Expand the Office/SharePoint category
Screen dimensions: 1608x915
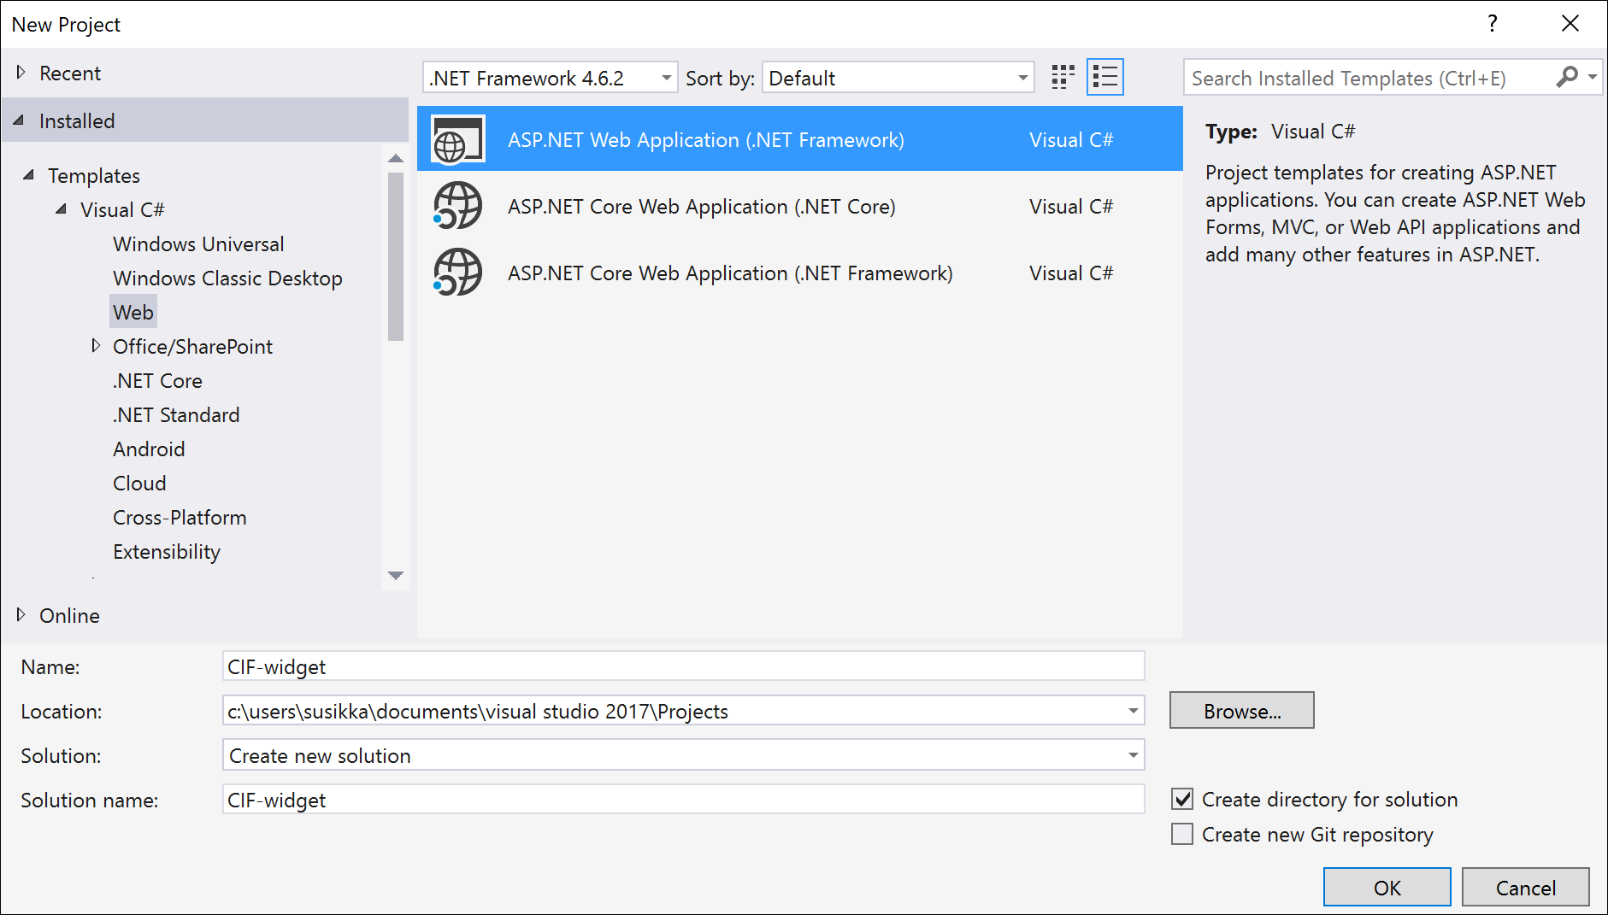tap(96, 345)
